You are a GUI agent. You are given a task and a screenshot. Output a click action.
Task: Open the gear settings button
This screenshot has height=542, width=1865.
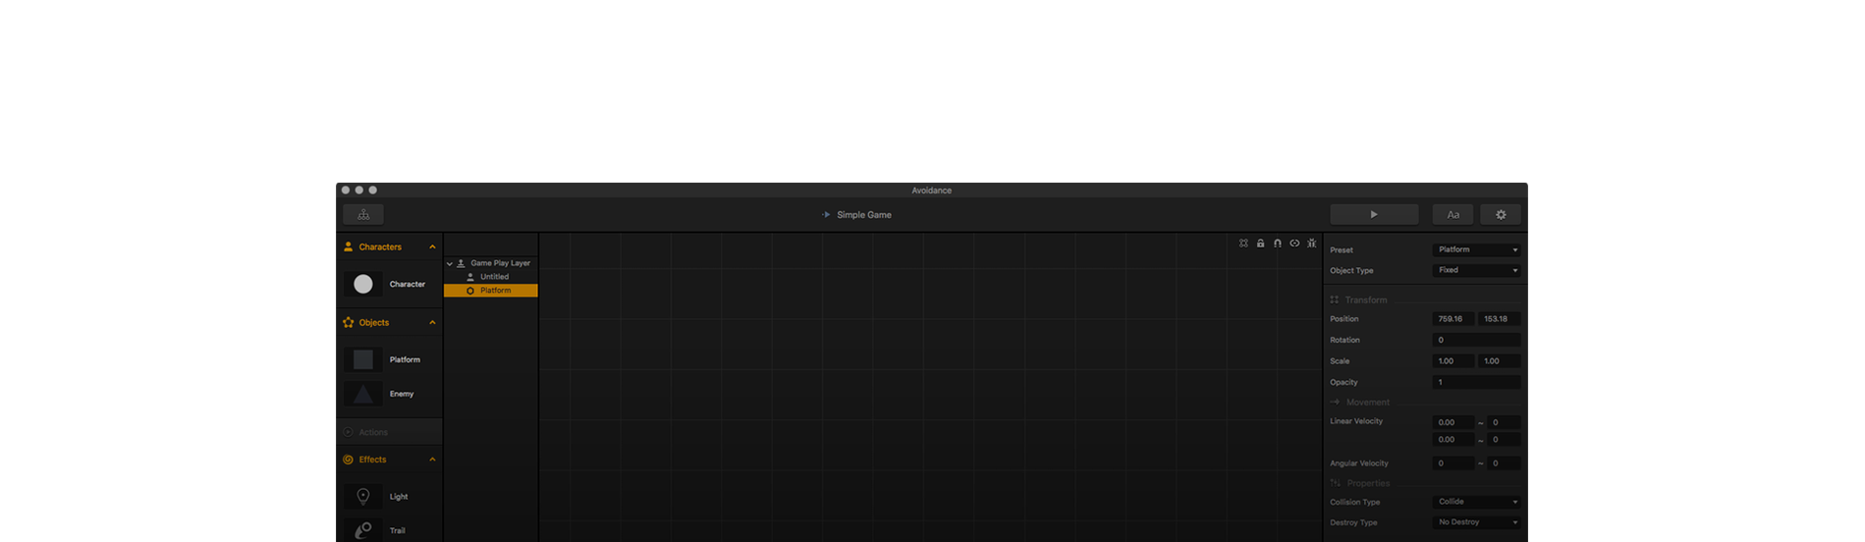coord(1500,215)
